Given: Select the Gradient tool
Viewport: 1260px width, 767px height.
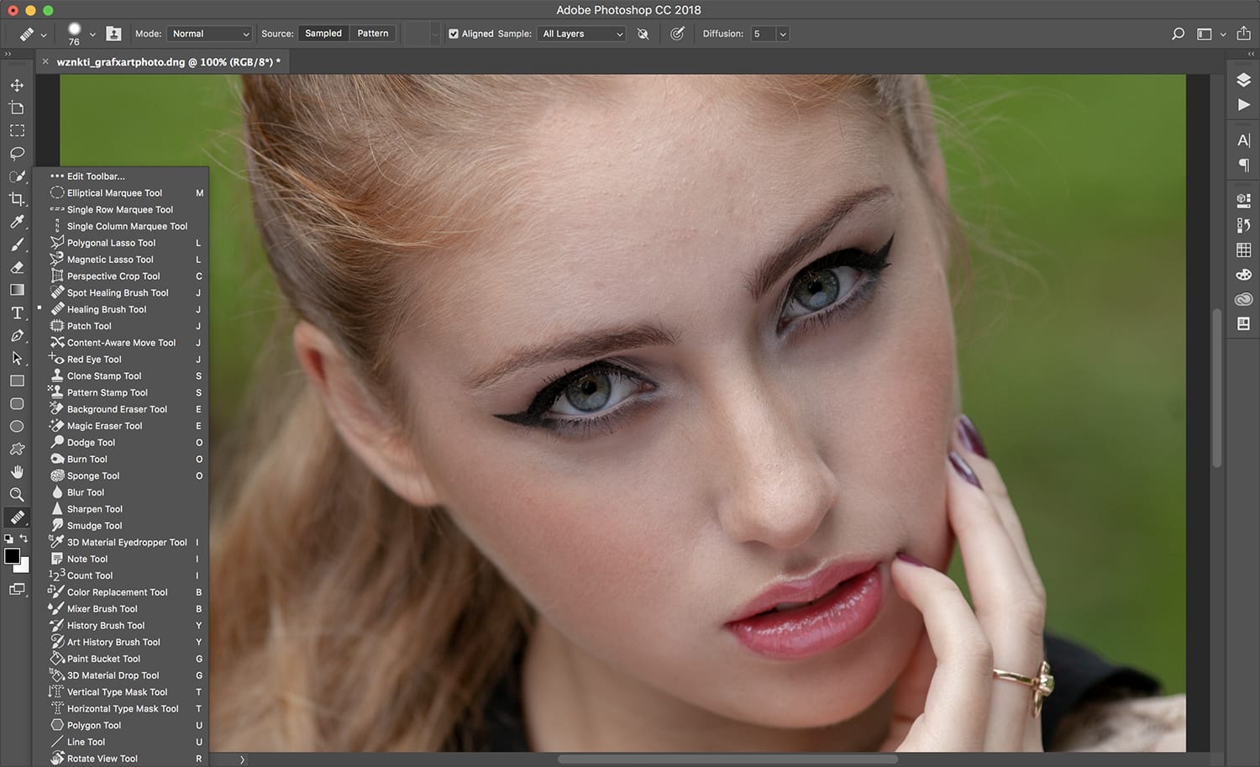Looking at the screenshot, I should tap(17, 290).
